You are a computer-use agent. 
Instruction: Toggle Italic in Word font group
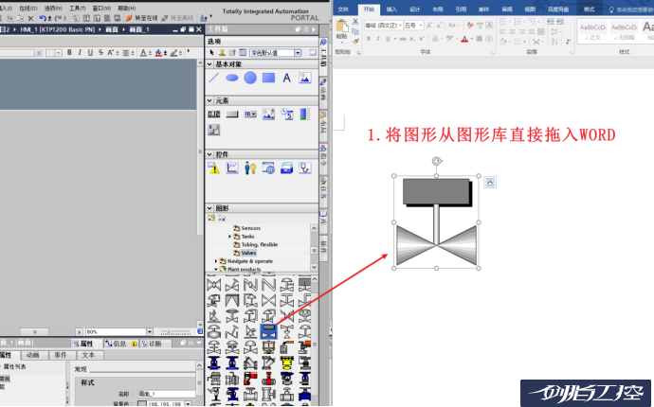(x=378, y=39)
